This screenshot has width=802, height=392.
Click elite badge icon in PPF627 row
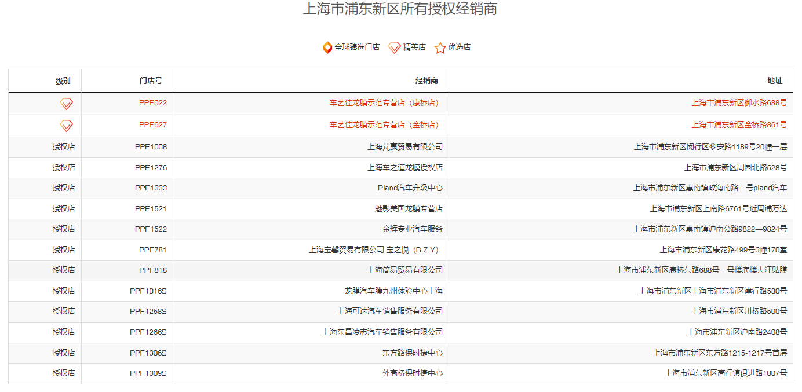(67, 125)
